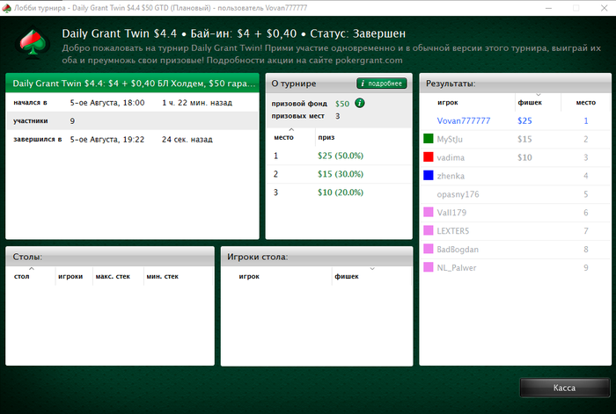
Task: Select player opasny176 in results
Action: tap(458, 194)
